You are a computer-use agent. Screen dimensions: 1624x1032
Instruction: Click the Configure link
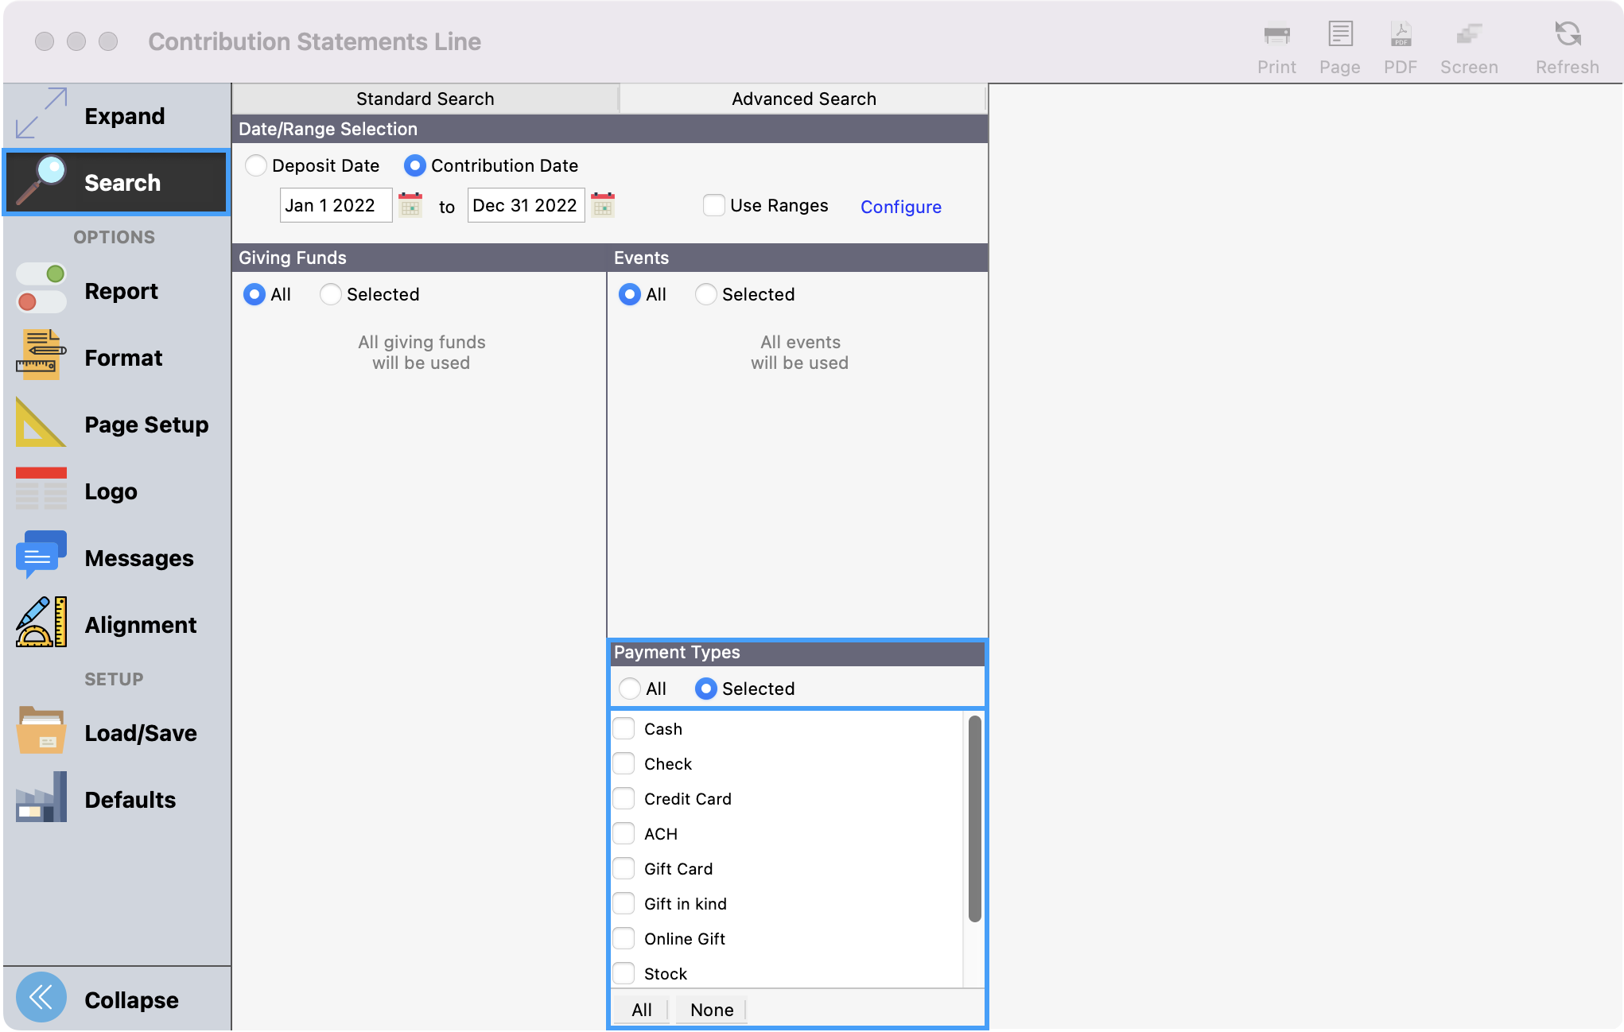coord(900,207)
